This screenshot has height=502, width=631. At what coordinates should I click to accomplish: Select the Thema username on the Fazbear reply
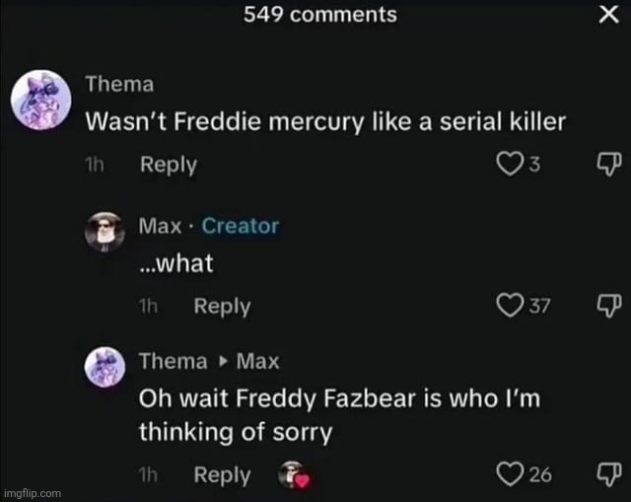[x=174, y=362]
